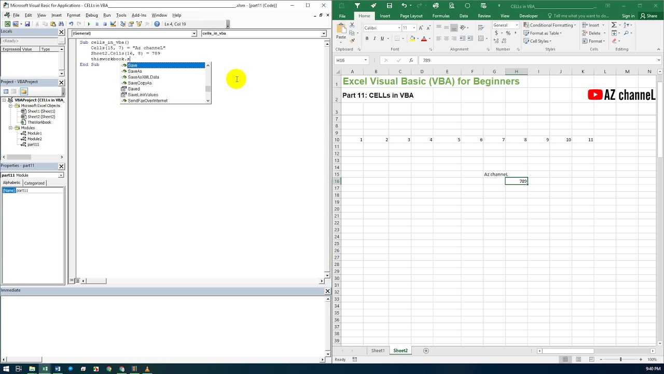Click Procedure View toggle below code window
664x374 pixels.
[72, 281]
